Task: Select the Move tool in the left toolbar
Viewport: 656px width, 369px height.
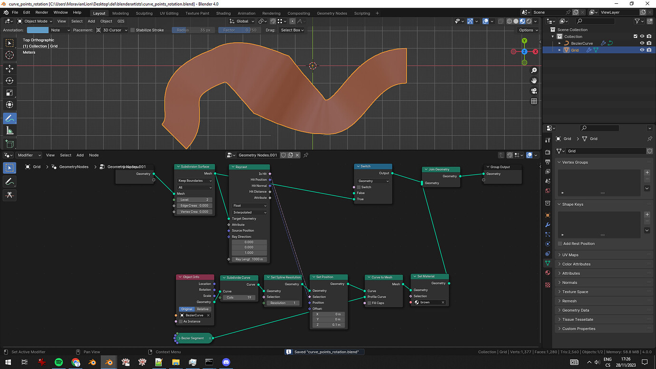Action: point(10,68)
